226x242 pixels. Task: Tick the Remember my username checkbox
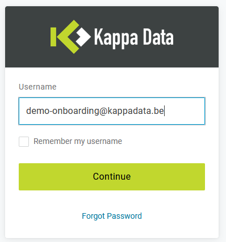pyautogui.click(x=24, y=142)
